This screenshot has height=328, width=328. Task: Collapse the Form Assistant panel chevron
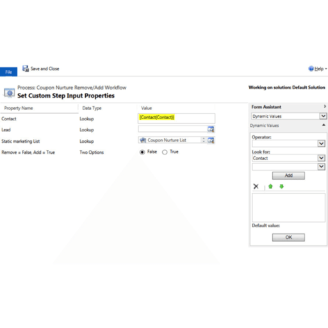(x=325, y=106)
